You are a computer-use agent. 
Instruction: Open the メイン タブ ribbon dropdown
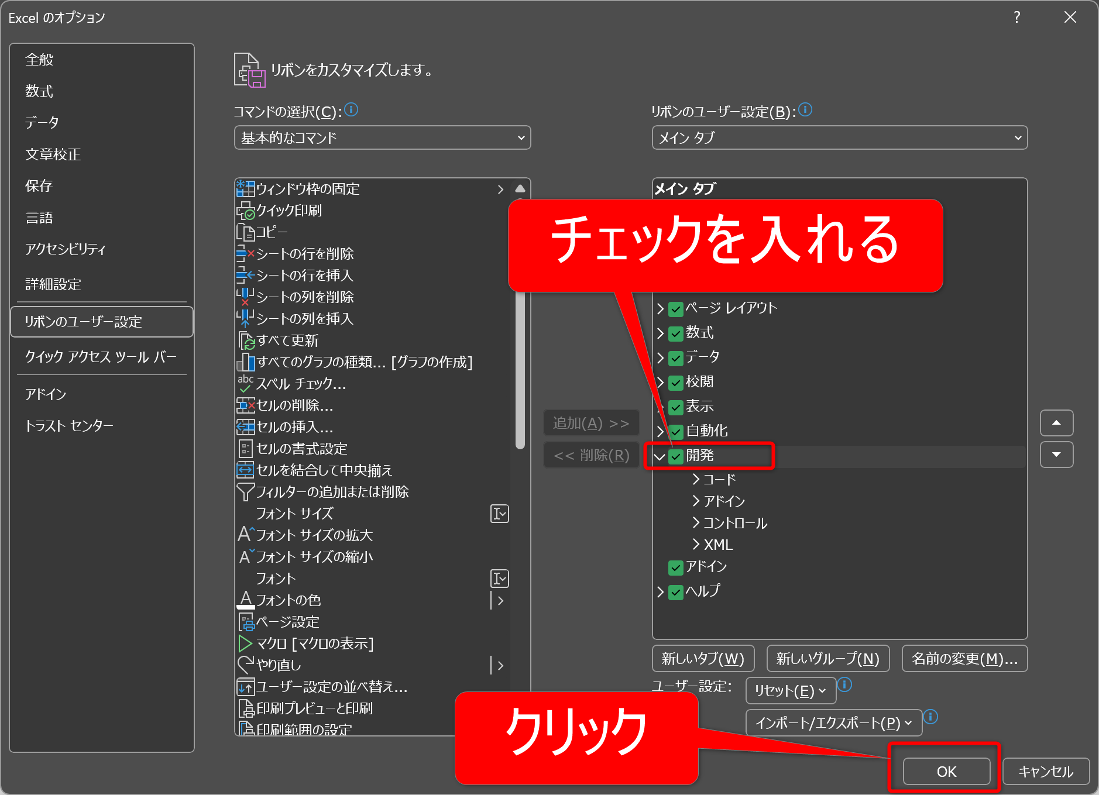pyautogui.click(x=839, y=138)
